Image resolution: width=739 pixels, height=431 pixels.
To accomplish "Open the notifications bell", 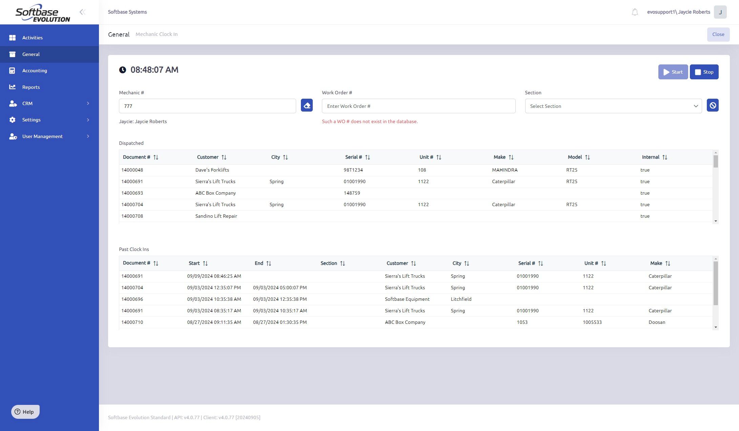I will tap(635, 12).
